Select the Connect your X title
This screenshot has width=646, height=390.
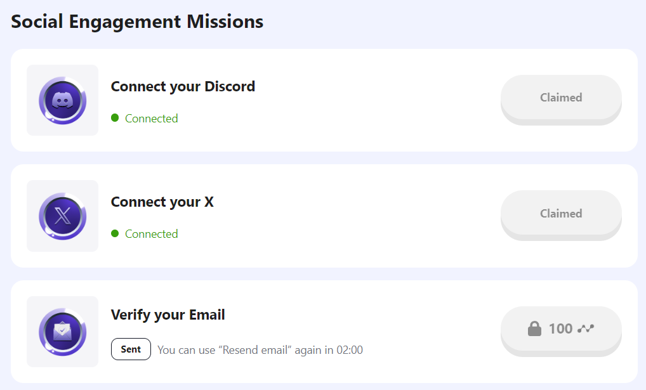[x=162, y=202]
